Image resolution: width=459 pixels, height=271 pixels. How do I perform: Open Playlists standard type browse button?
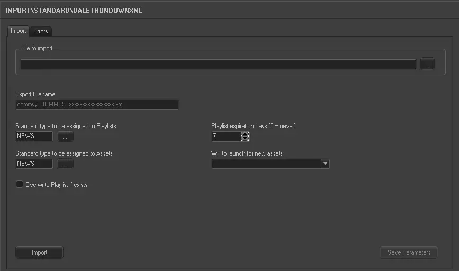(x=65, y=137)
